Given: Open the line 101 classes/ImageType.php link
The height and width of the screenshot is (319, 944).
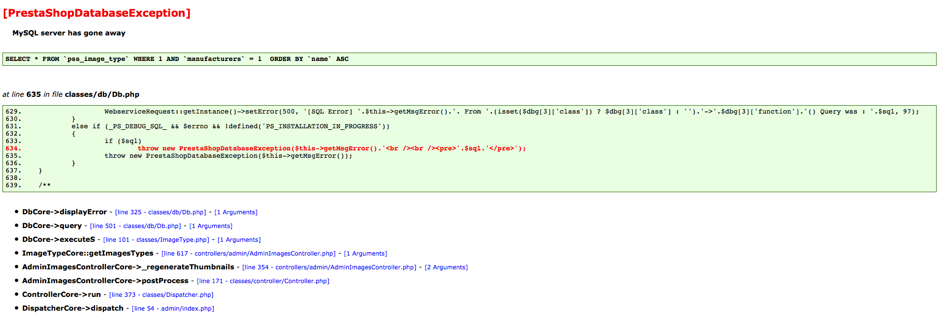Looking at the screenshot, I should click(x=156, y=240).
